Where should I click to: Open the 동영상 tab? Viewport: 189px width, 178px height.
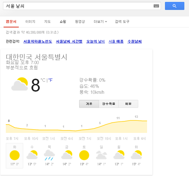80,22
